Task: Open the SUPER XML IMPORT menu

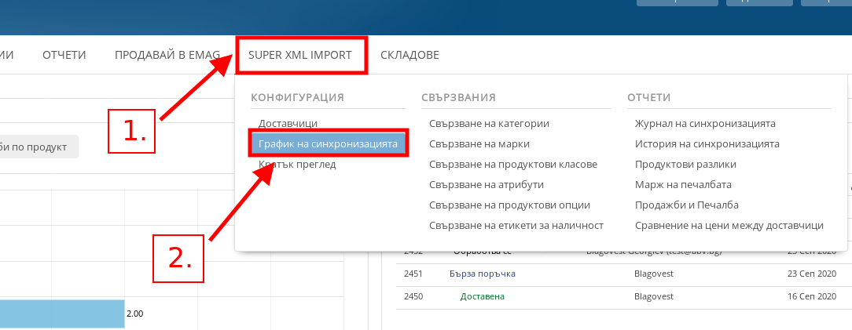Action: pyautogui.click(x=300, y=55)
